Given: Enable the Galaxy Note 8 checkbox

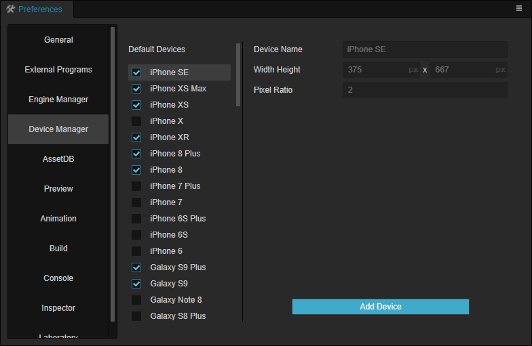Looking at the screenshot, I should click(x=136, y=300).
